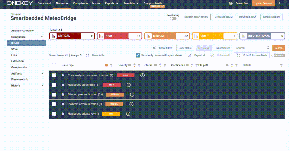Toggle the Monitoring switch
Screen dimensions: 290x151
click(x=173, y=19)
